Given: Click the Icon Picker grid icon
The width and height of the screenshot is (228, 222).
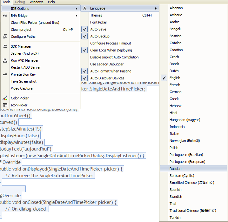Looking at the screenshot, I should (x=5, y=105).
